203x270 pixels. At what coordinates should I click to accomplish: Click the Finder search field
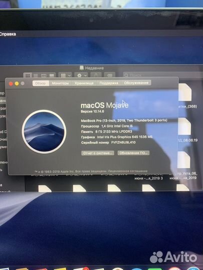[x=163, y=75]
